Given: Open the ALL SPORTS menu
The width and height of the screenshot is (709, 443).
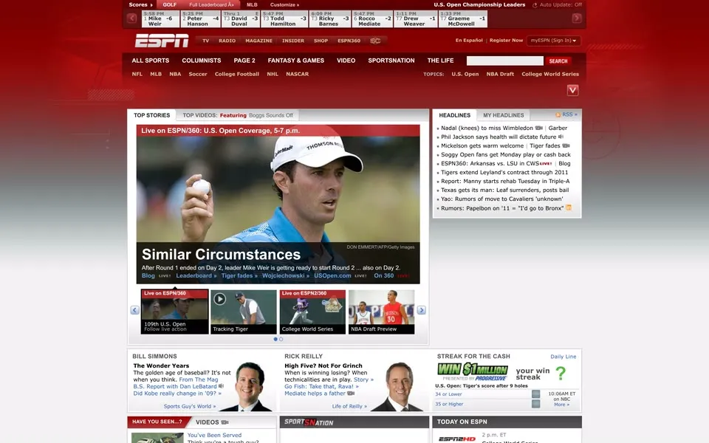Looking at the screenshot, I should click(x=150, y=61).
